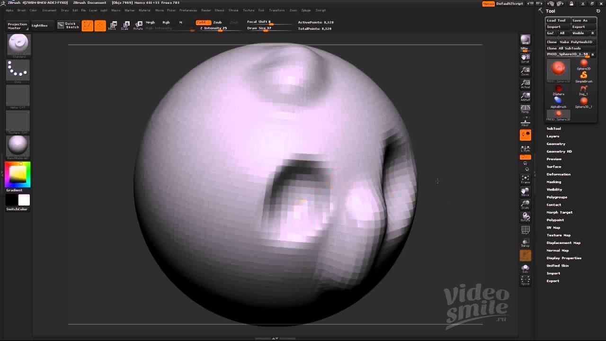Screen dimensions: 606x341
Task: Select the ZSphere tool thumbnail
Action: (558, 89)
